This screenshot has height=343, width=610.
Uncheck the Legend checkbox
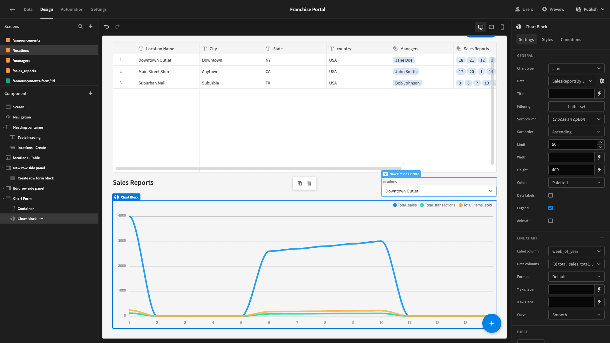(x=551, y=208)
